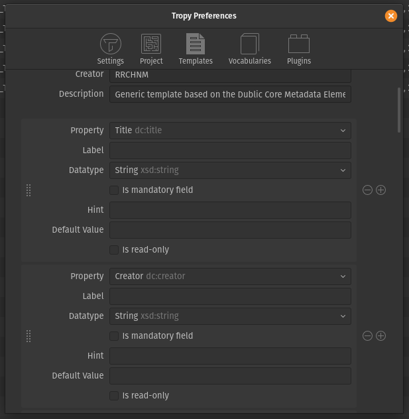Viewport: 409px width, 419px height.
Task: Open the Plugins pane icon
Action: [299, 44]
